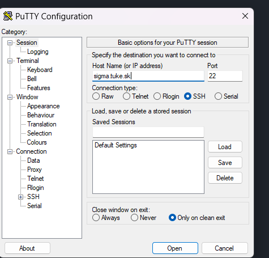Select Serial connection type radio button
Screen dimensions: 269x258
[218, 96]
